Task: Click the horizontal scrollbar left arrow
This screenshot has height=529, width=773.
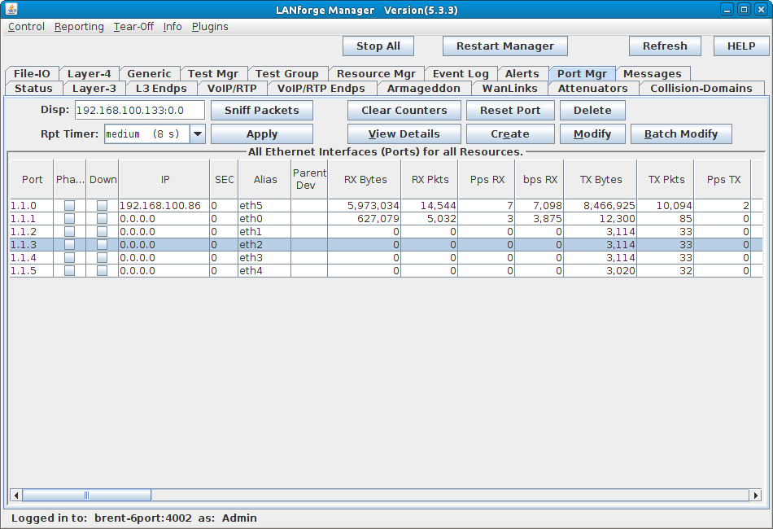Action: 15,495
